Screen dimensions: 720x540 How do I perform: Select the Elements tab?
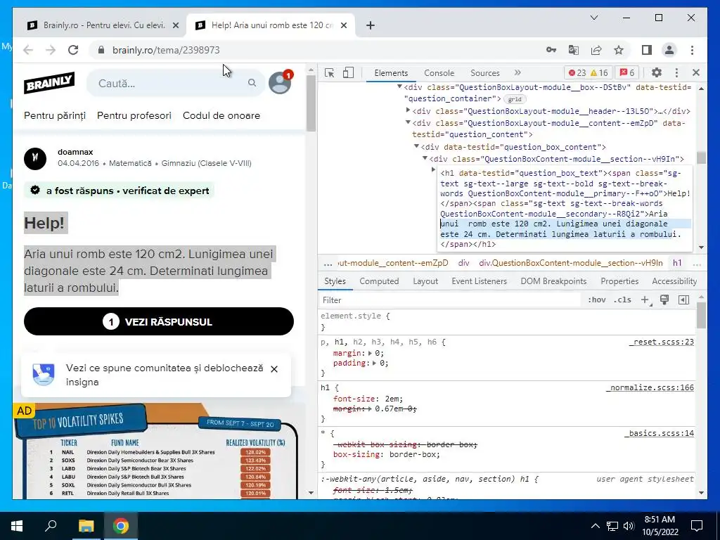(x=391, y=73)
